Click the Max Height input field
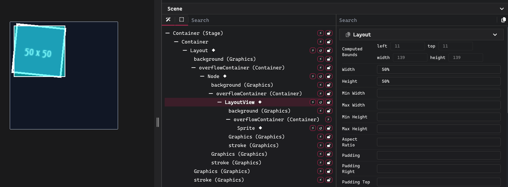This screenshot has height=187, width=508. [x=439, y=129]
